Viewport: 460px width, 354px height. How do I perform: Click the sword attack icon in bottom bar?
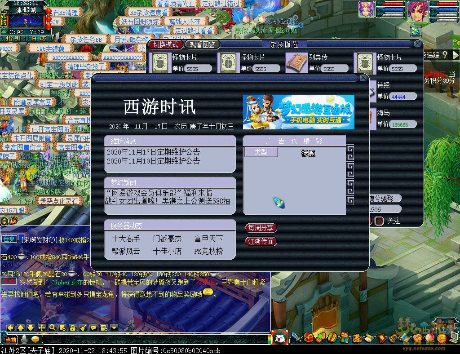297,337
